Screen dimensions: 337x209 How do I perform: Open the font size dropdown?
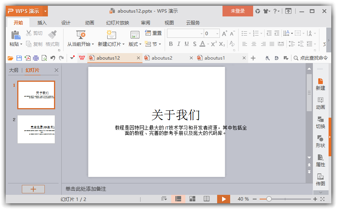217,34
